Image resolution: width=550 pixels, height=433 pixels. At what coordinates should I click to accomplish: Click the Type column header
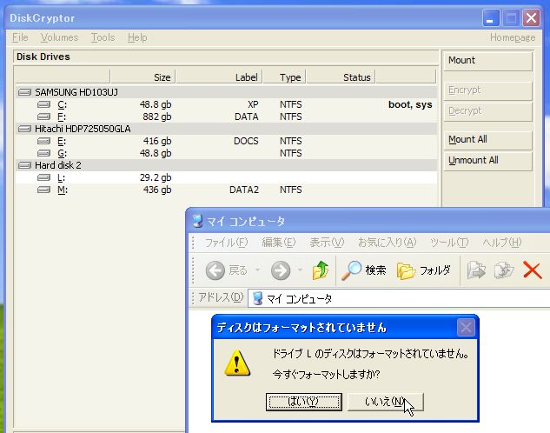coord(284,77)
